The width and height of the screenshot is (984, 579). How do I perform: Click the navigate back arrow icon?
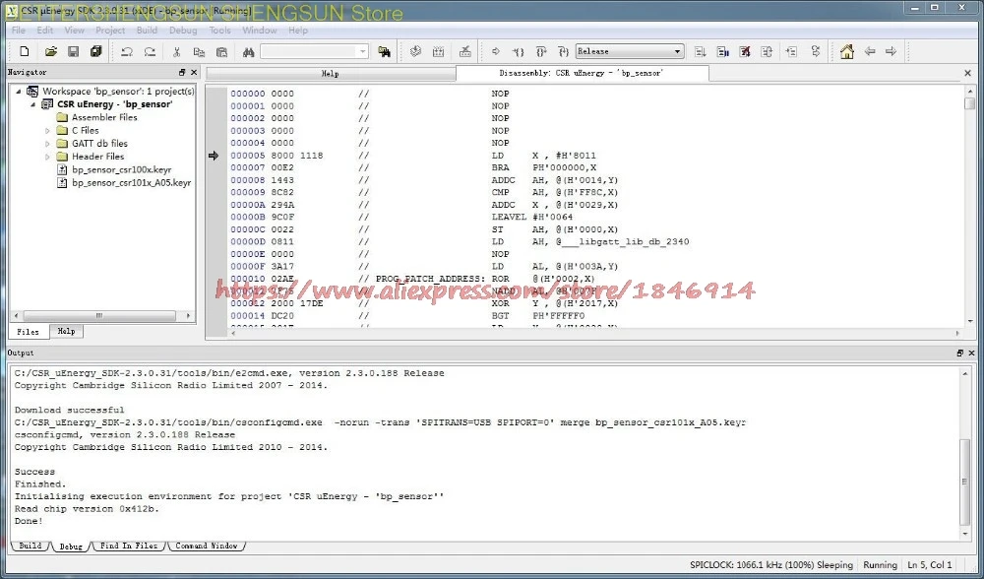click(x=871, y=50)
